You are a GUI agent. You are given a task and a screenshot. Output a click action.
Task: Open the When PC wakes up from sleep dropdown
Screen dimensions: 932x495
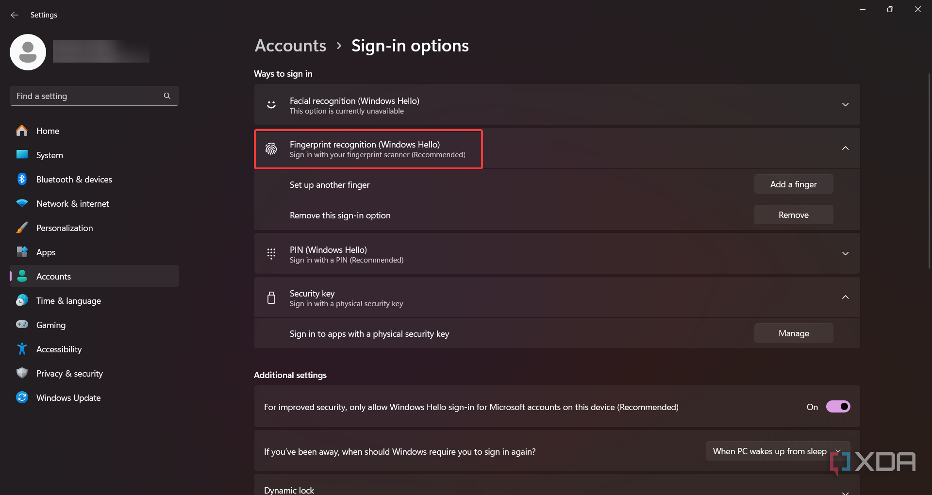[x=778, y=451]
